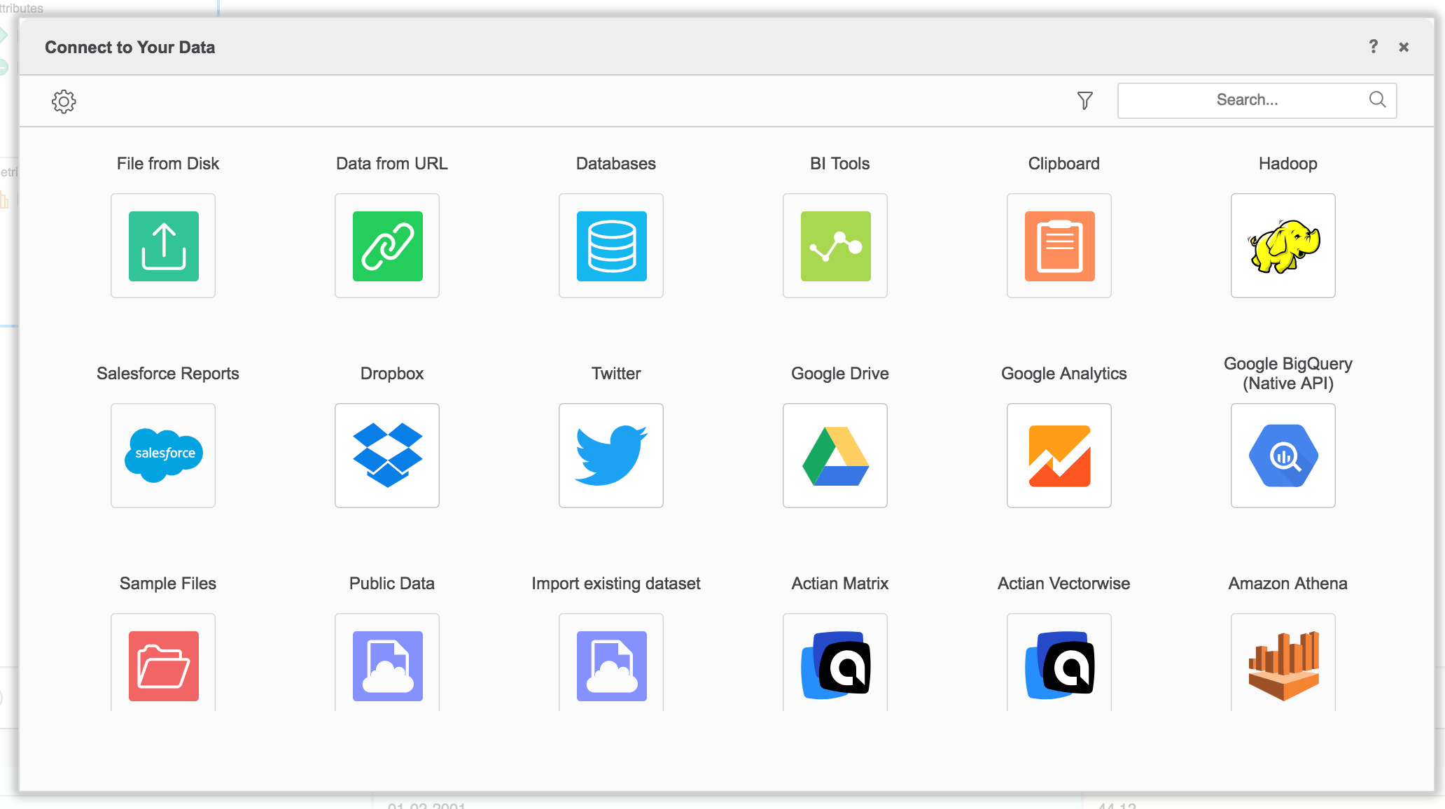Click the "Salesforce Reports" label

168,374
